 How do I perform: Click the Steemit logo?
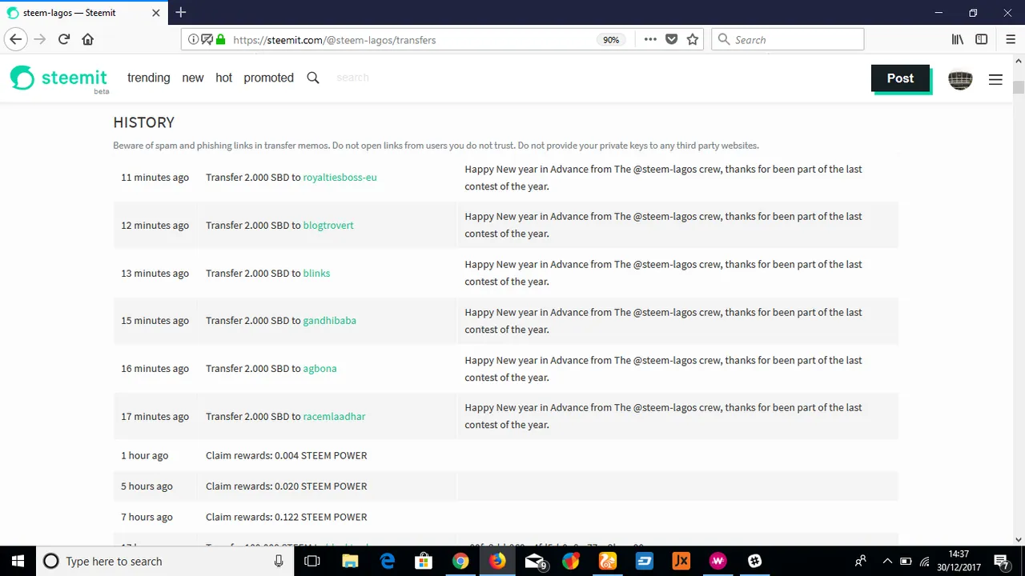tap(58, 78)
